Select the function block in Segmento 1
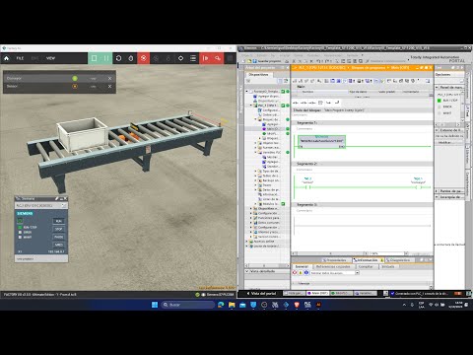 tap(321, 142)
